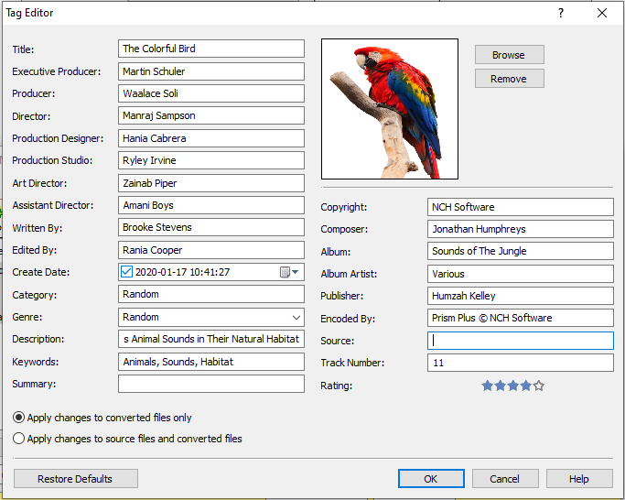
Task: Click the date text 2020-01-17 10:41:27
Action: [182, 272]
